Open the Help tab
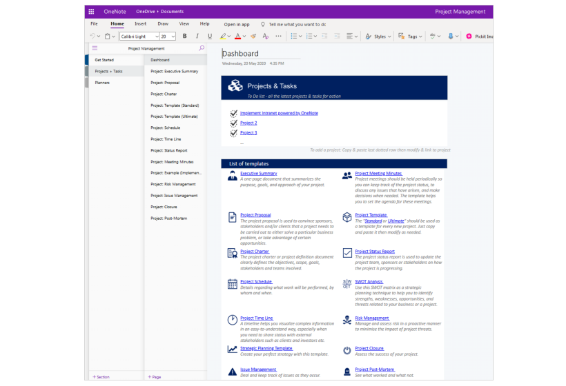 (x=205, y=24)
